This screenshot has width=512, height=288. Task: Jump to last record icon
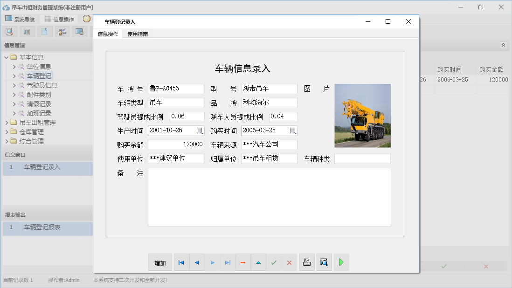(x=228, y=262)
